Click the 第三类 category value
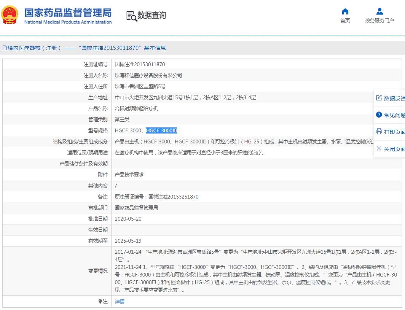 coord(122,119)
